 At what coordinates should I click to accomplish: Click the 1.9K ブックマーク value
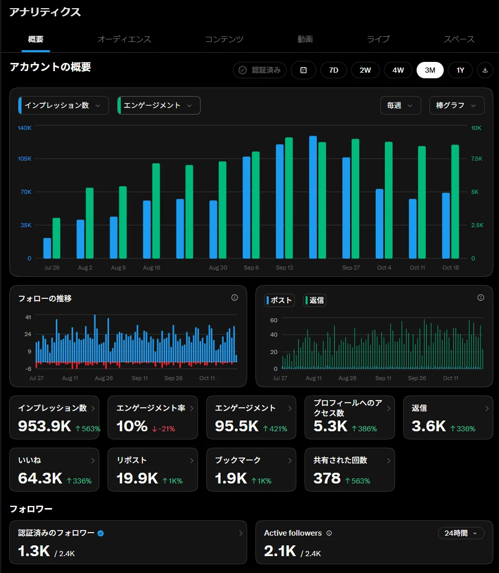(x=231, y=478)
